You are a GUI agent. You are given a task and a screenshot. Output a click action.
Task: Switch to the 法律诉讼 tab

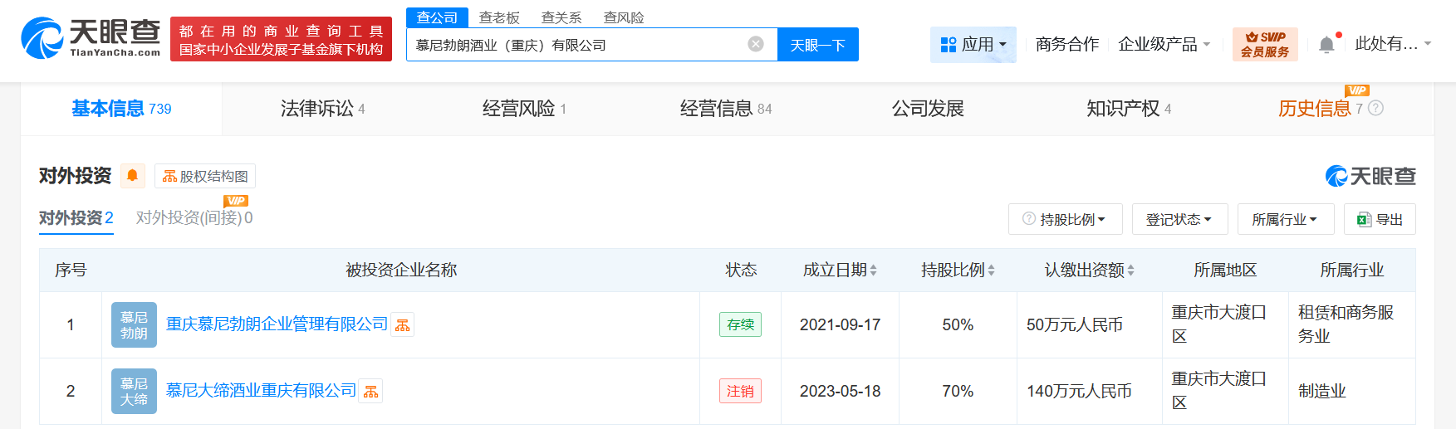(x=322, y=109)
